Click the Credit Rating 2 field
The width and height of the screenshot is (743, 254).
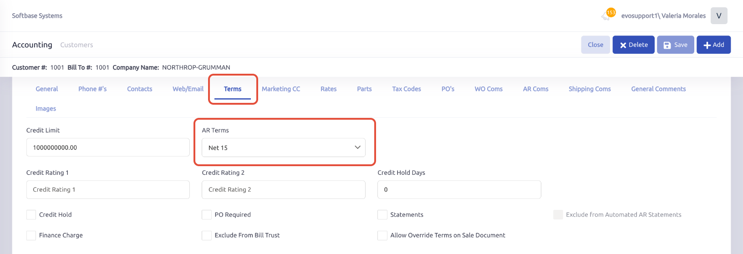click(283, 189)
